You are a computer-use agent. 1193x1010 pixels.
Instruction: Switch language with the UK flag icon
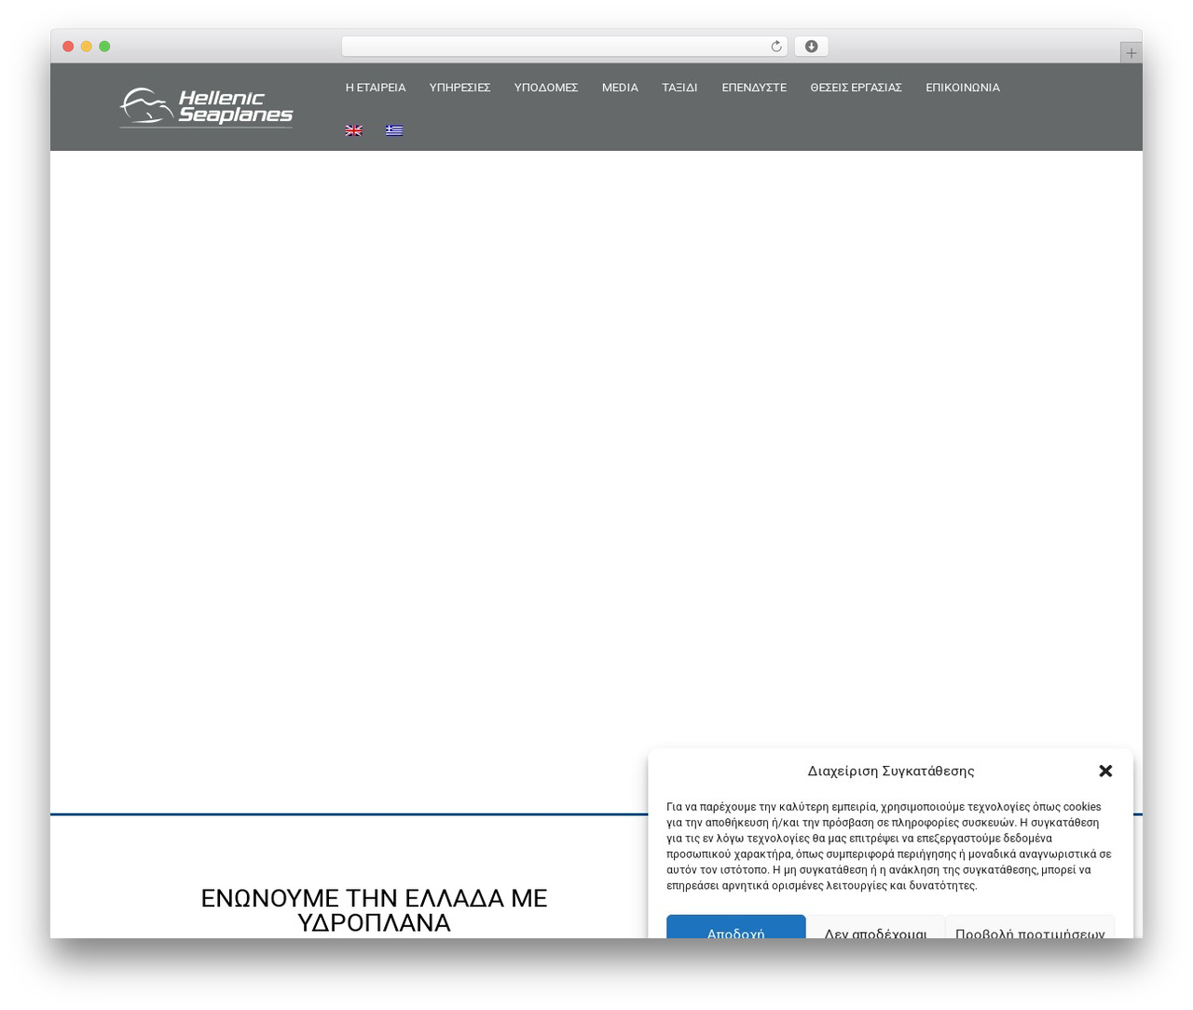pyautogui.click(x=353, y=130)
